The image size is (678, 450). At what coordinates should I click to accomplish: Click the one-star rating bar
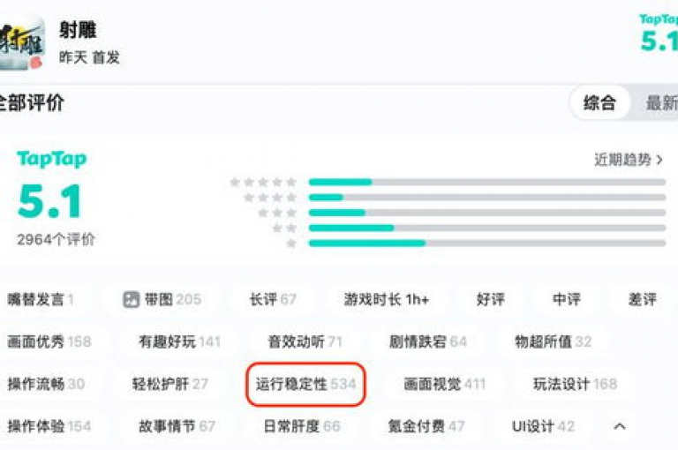point(487,244)
